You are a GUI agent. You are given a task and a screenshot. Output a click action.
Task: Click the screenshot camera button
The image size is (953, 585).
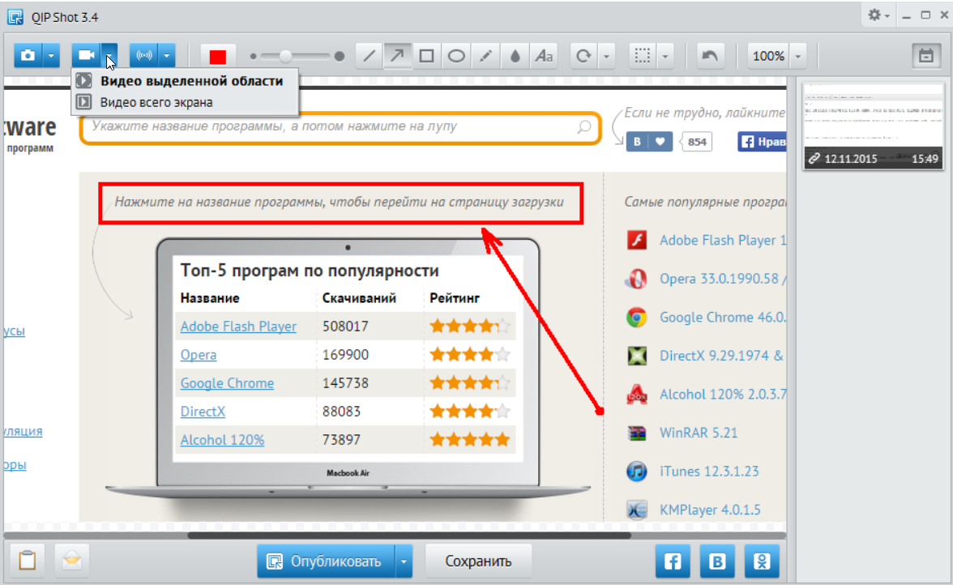click(x=28, y=56)
